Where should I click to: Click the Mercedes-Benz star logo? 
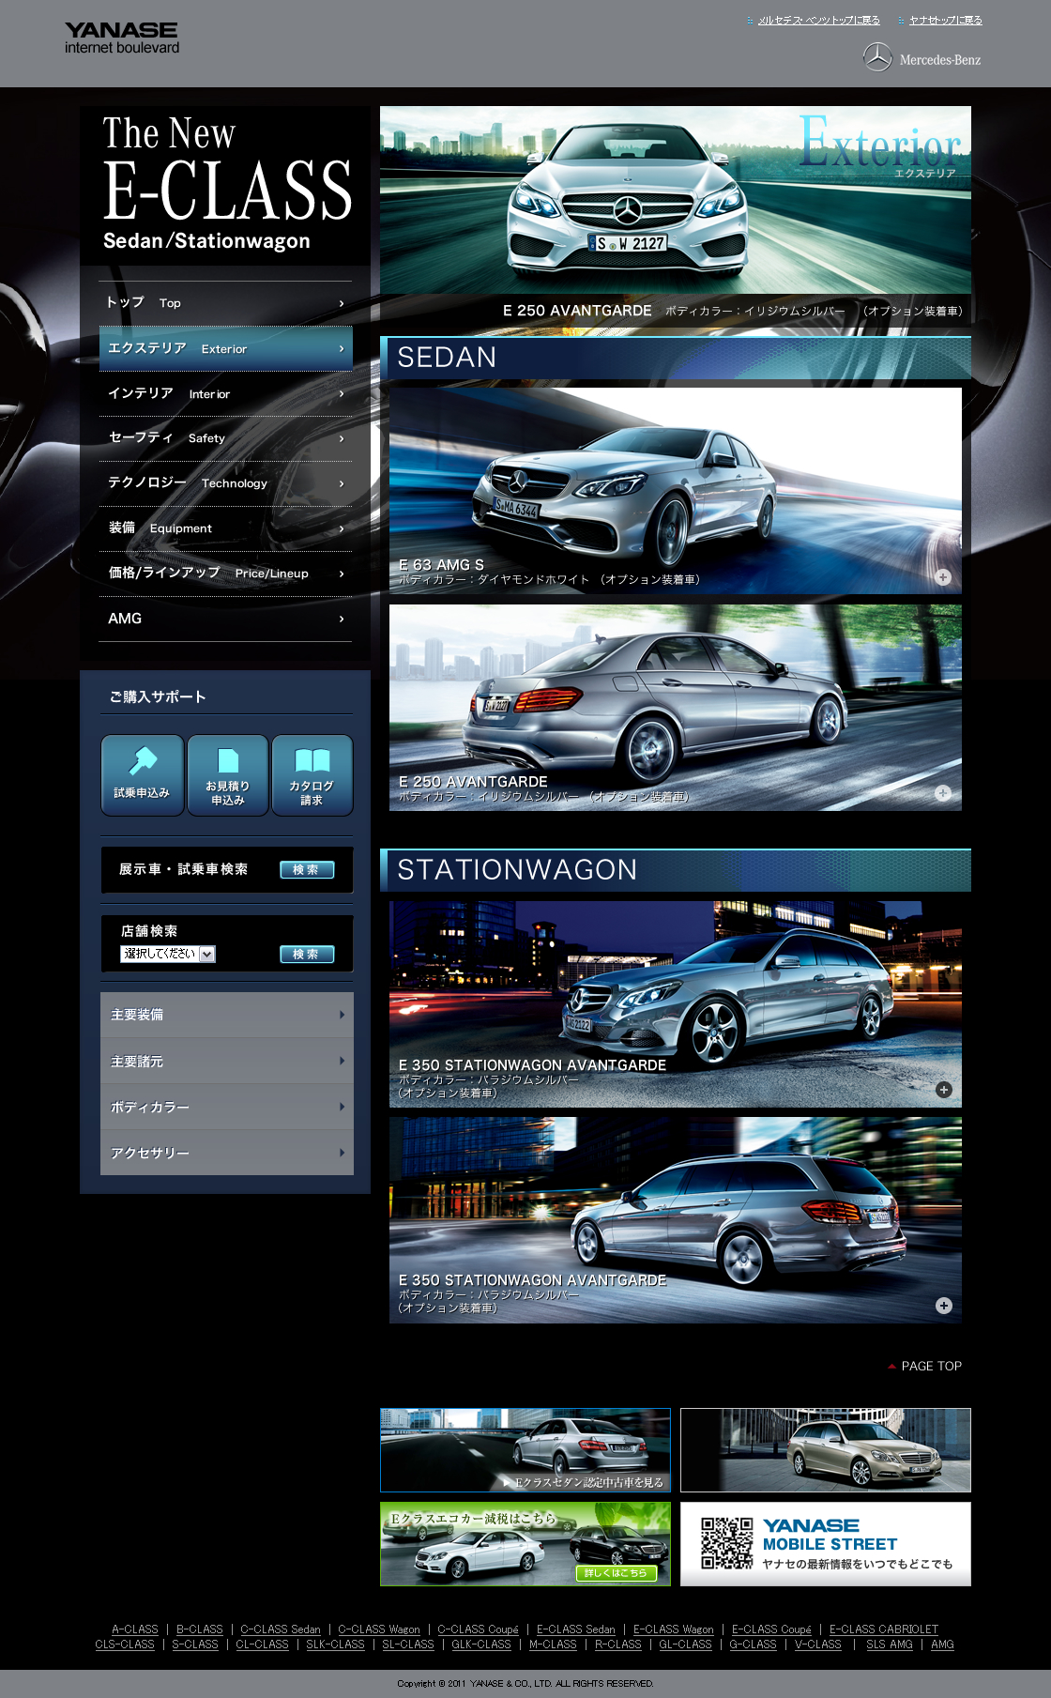[877, 58]
